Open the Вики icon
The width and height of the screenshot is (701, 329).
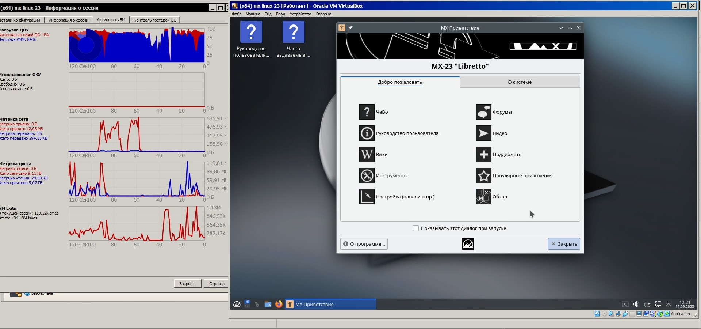pyautogui.click(x=367, y=154)
